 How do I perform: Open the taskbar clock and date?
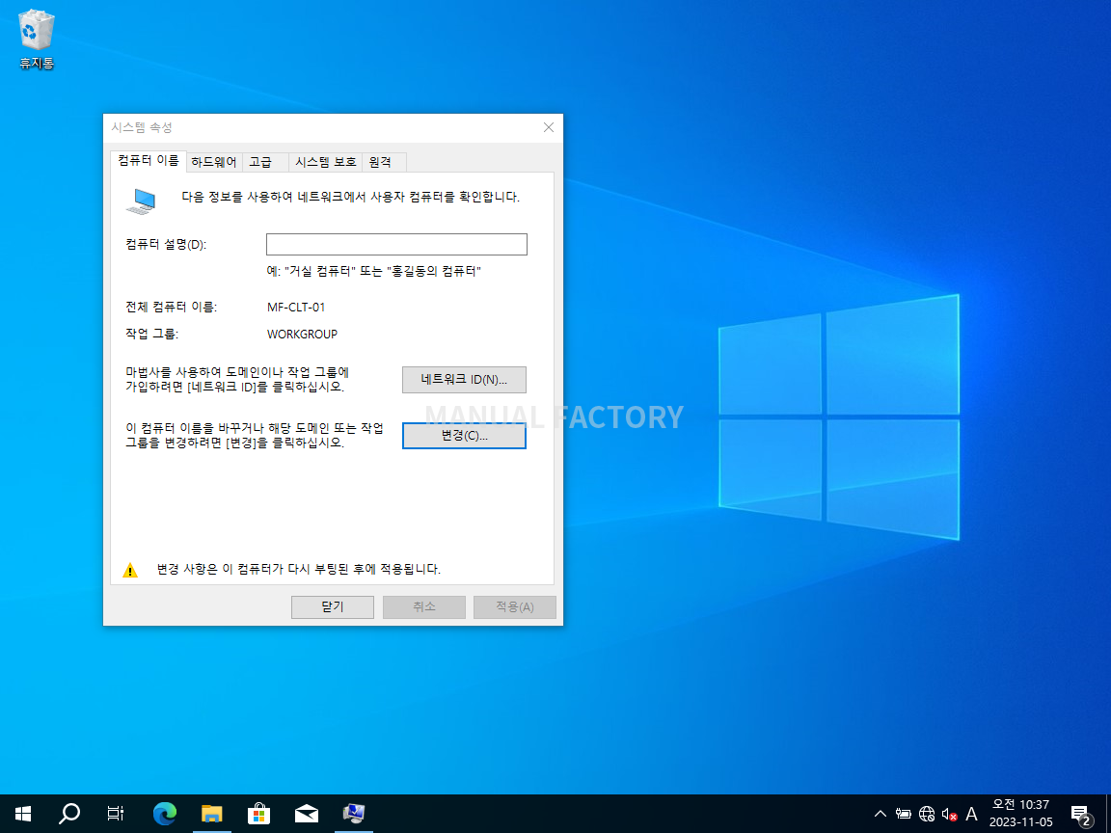pyautogui.click(x=1021, y=813)
